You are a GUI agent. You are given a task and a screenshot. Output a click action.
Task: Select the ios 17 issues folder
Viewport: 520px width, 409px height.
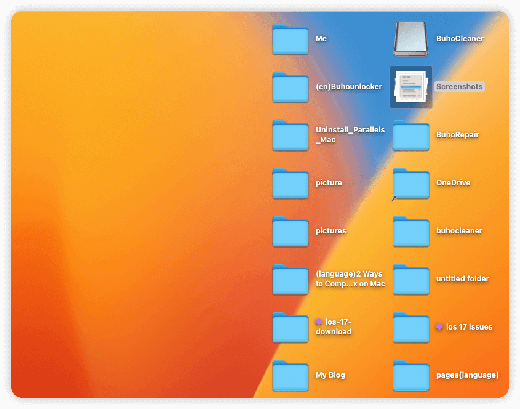(410, 328)
